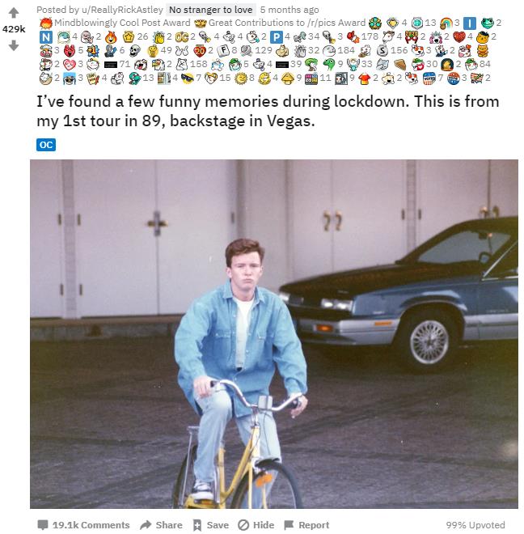Screen dimensions: 524x534
Task: Report the post
Action: click(x=306, y=525)
